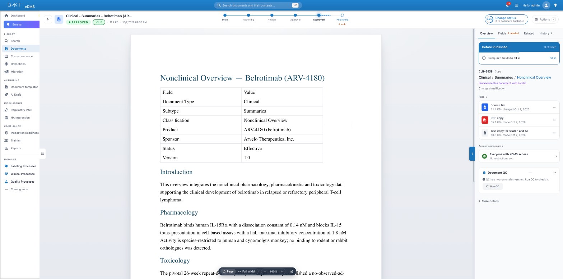Open Eureka in the sidebar

pyautogui.click(x=22, y=24)
